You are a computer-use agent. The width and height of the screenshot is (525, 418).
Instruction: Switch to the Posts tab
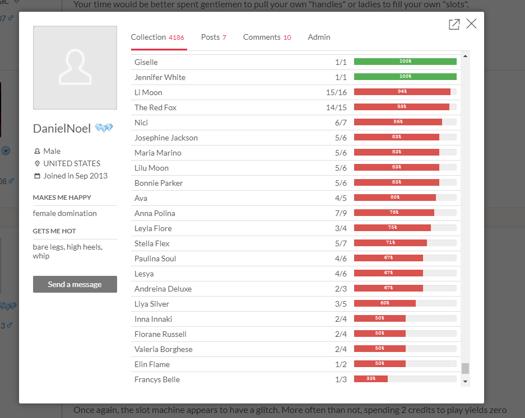pos(213,37)
